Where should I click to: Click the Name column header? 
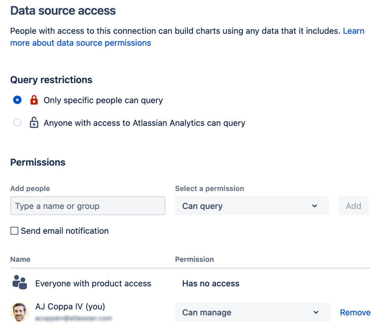coord(20,259)
